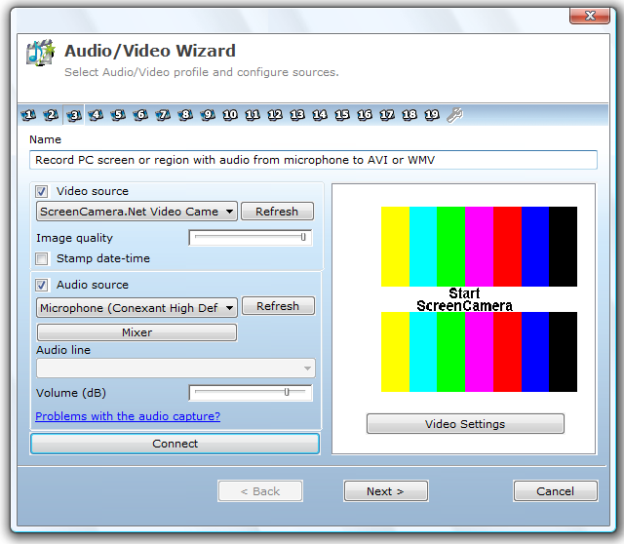Disable the Video source checkbox

coord(42,192)
